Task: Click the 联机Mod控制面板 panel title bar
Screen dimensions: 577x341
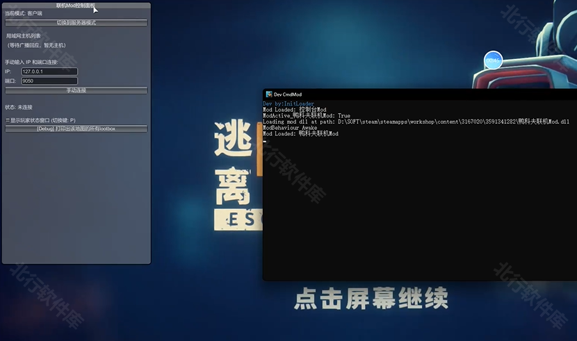Action: pyautogui.click(x=76, y=6)
